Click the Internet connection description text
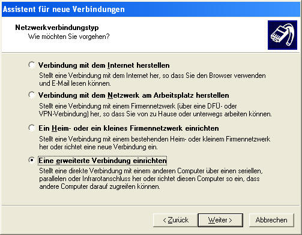 point(153,79)
